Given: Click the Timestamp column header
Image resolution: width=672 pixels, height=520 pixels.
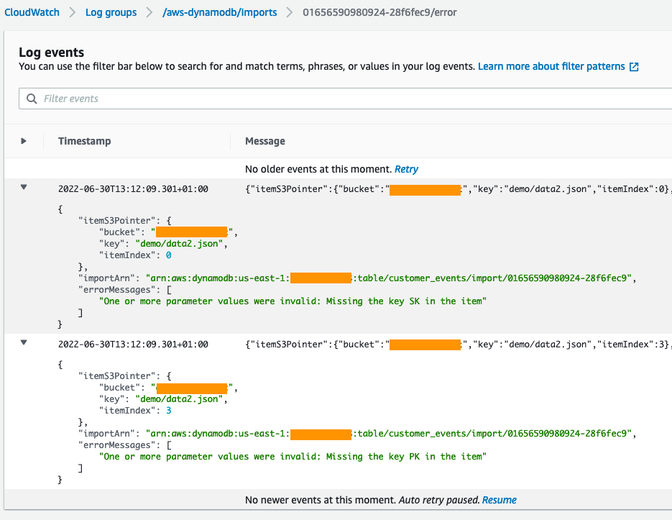Looking at the screenshot, I should pos(85,141).
